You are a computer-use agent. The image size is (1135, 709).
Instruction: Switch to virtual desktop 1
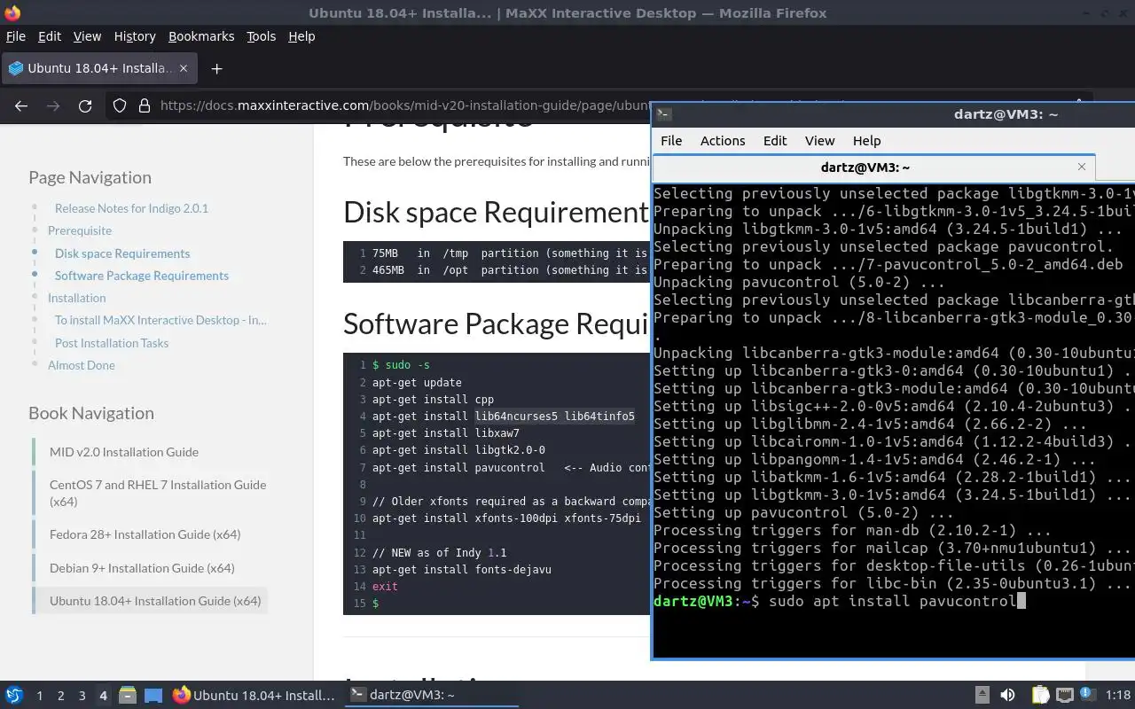pos(39,696)
